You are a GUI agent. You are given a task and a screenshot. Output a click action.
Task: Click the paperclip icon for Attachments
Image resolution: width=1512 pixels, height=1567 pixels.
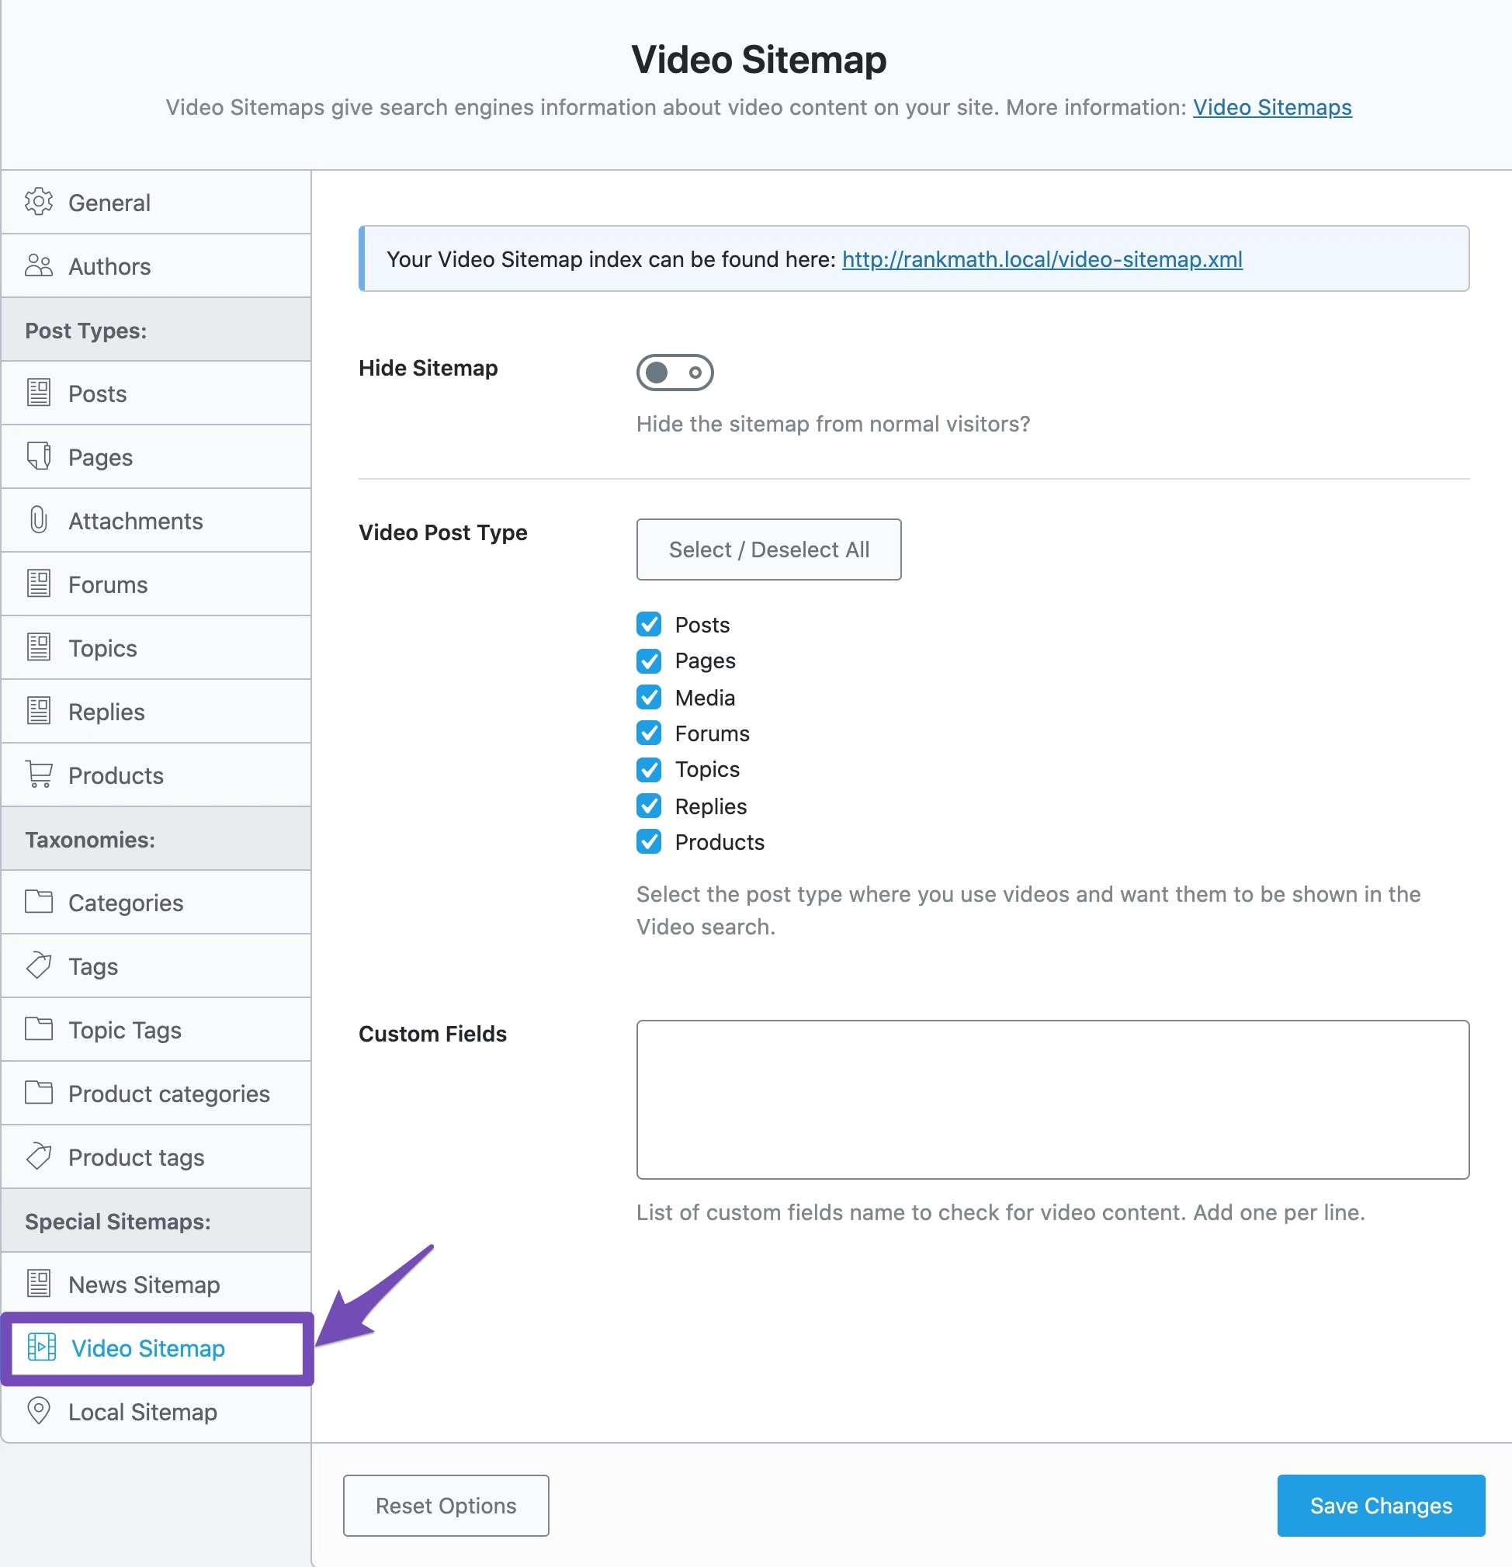pos(38,521)
